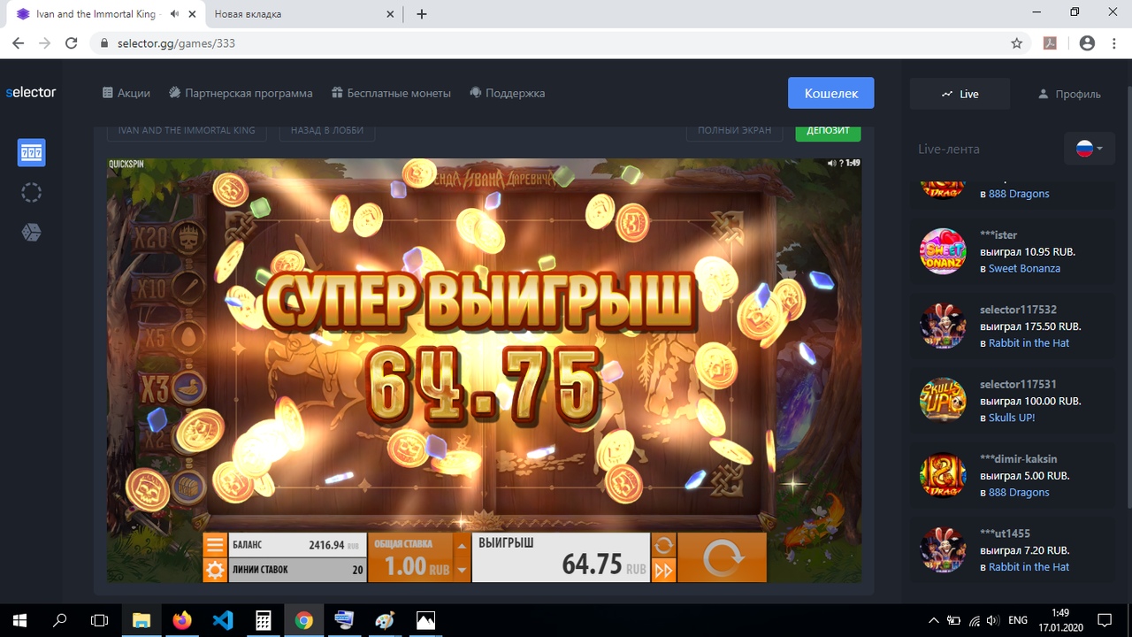Switch game to ПОЛНЫЙ ЭКРАН
The height and width of the screenshot is (637, 1132).
click(x=734, y=130)
